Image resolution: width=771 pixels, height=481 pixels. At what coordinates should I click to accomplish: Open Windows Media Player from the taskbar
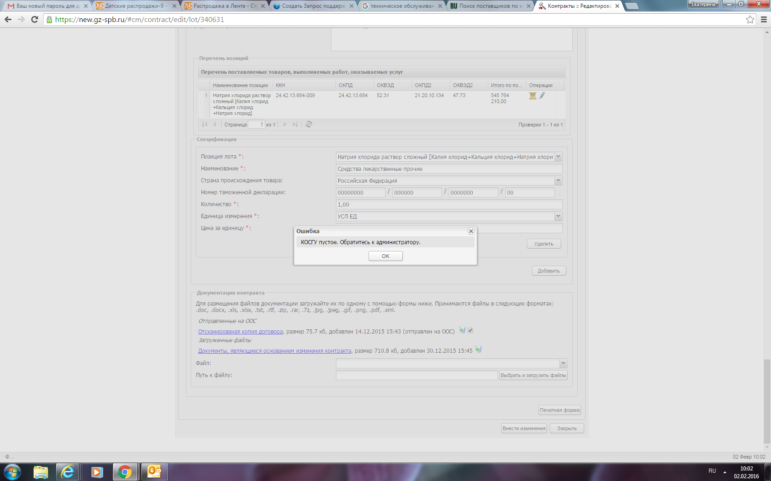[97, 471]
